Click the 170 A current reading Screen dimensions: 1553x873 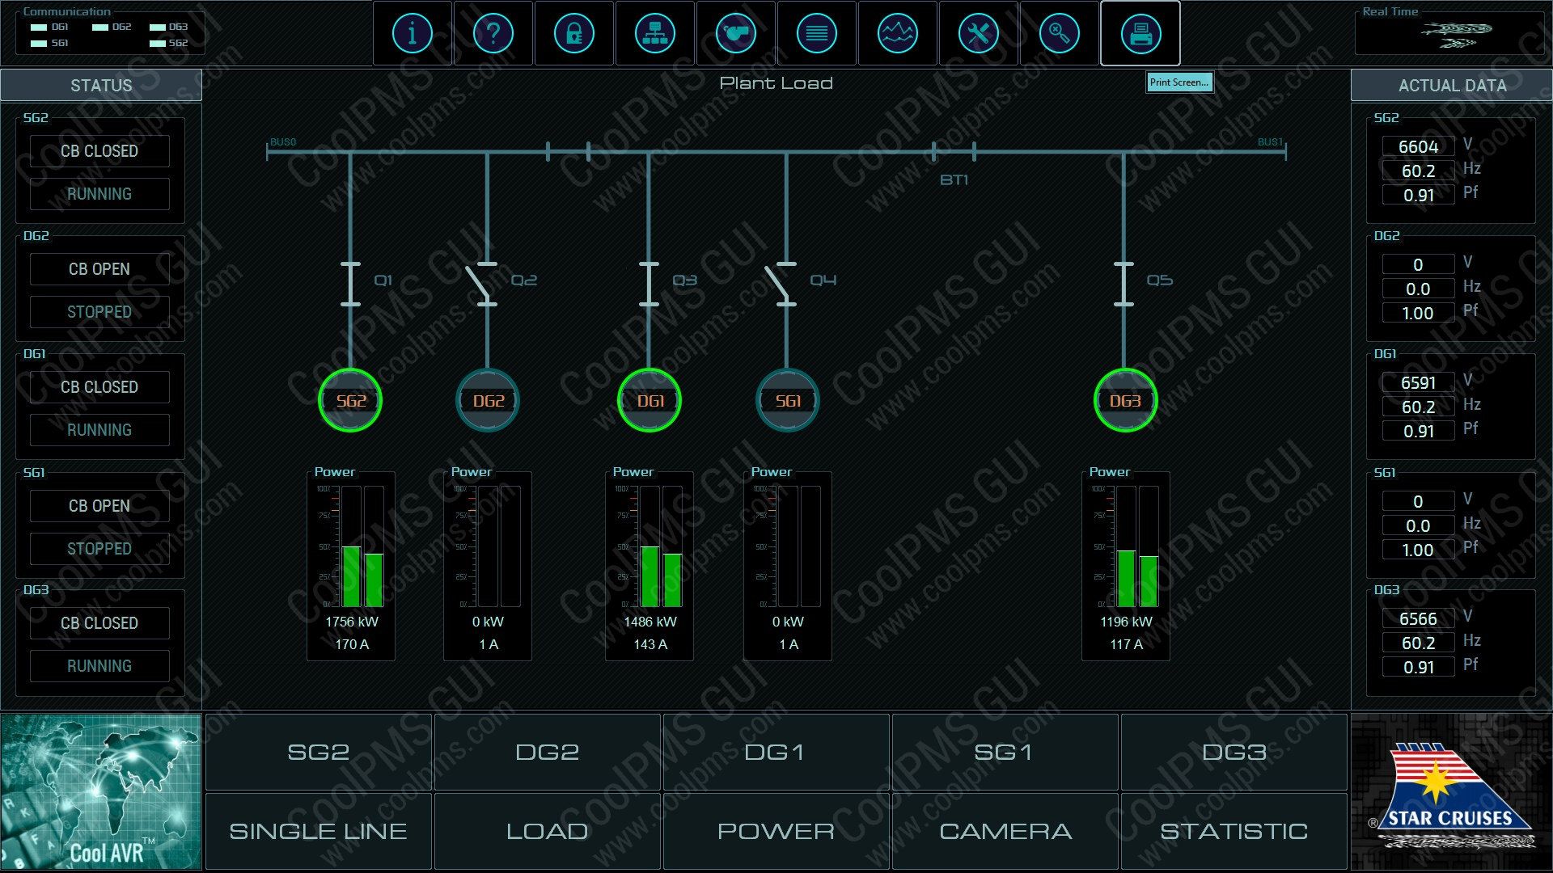coord(352,644)
